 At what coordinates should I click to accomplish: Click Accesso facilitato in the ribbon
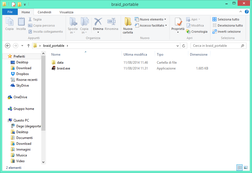(150, 25)
